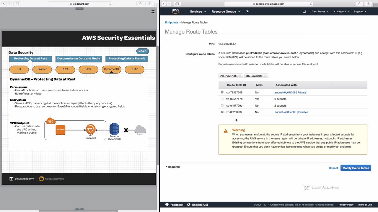The height and width of the screenshot is (212, 378).
Task: Click the Route Table ID column header
Action: click(236, 85)
